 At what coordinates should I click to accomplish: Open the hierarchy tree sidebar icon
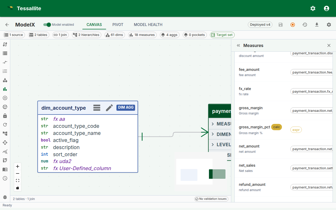click(x=5, y=134)
